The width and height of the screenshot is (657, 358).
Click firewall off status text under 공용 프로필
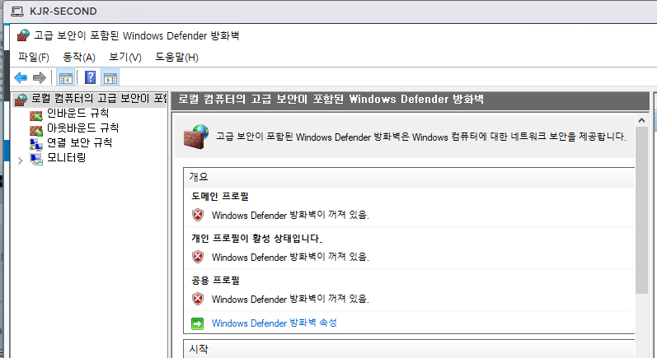tap(290, 299)
